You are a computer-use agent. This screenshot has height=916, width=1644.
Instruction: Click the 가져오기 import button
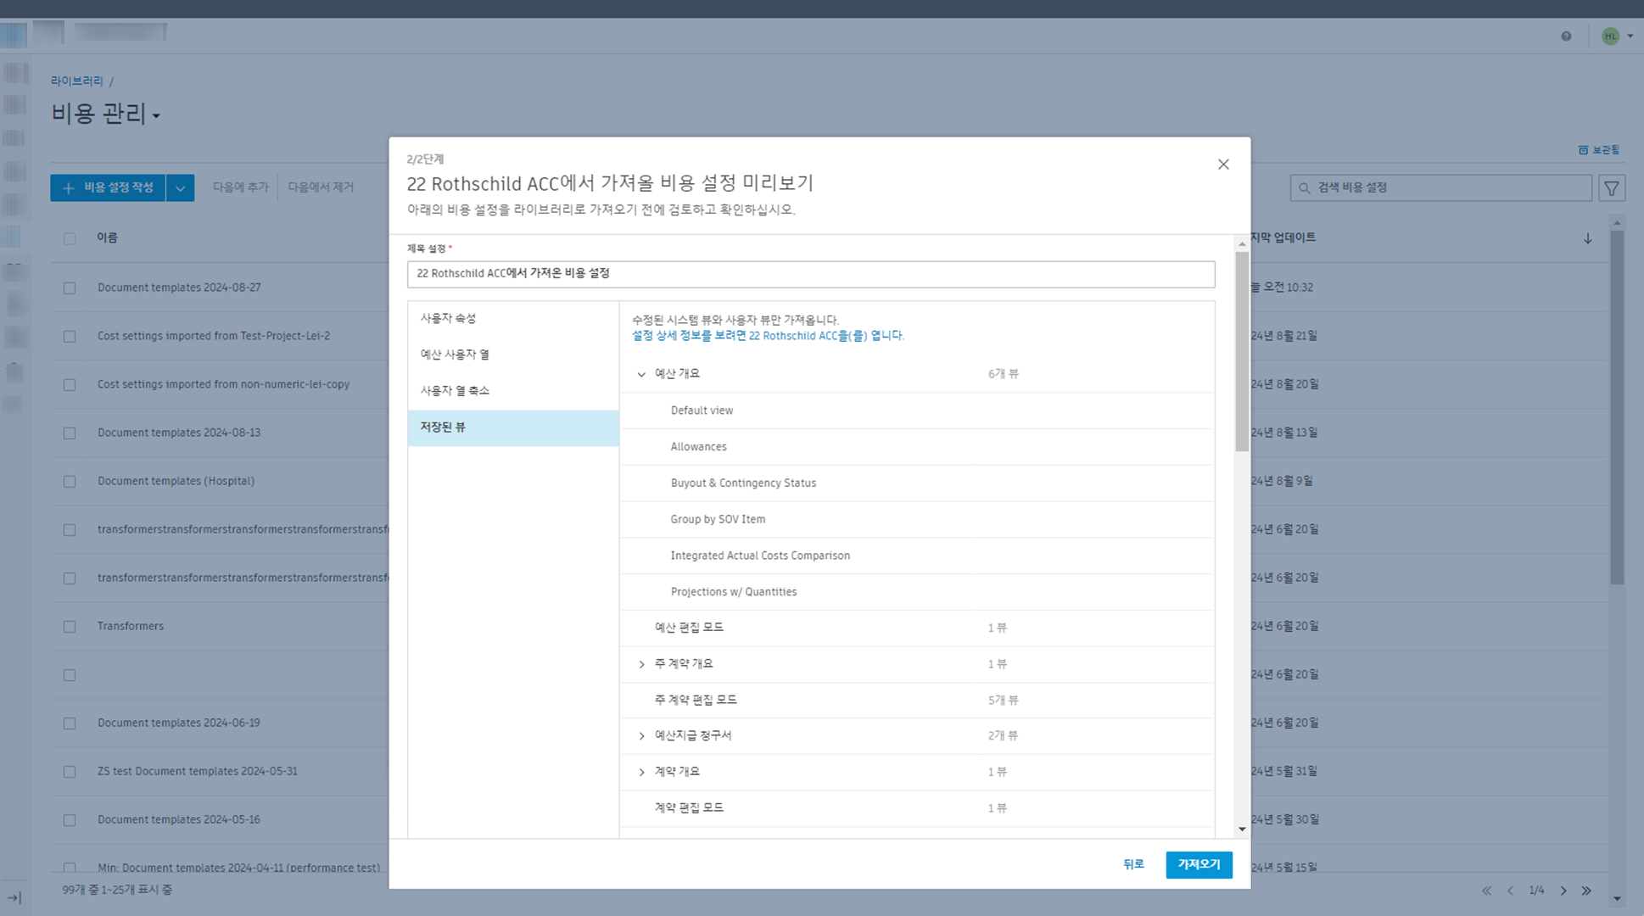(1199, 864)
